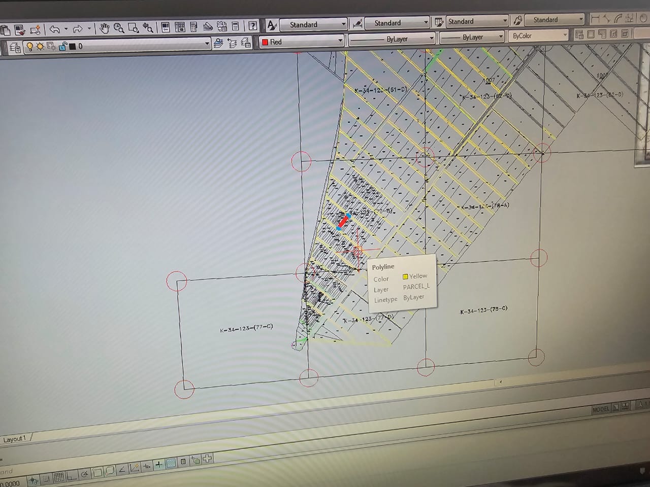The width and height of the screenshot is (650, 487).
Task: Click the Redo arrow icon
Action: click(78, 29)
